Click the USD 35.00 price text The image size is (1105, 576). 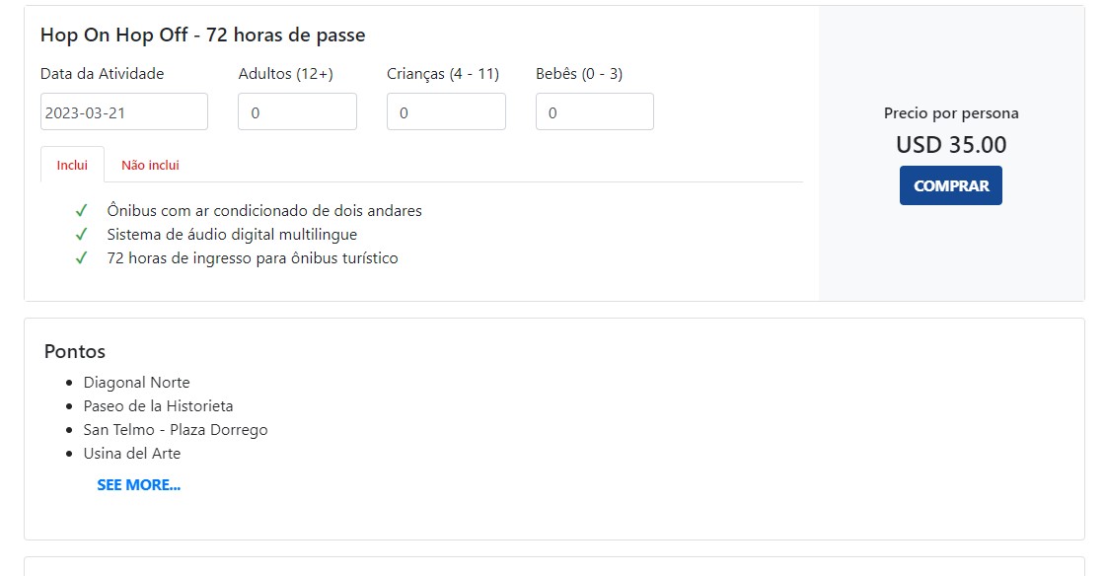click(951, 145)
